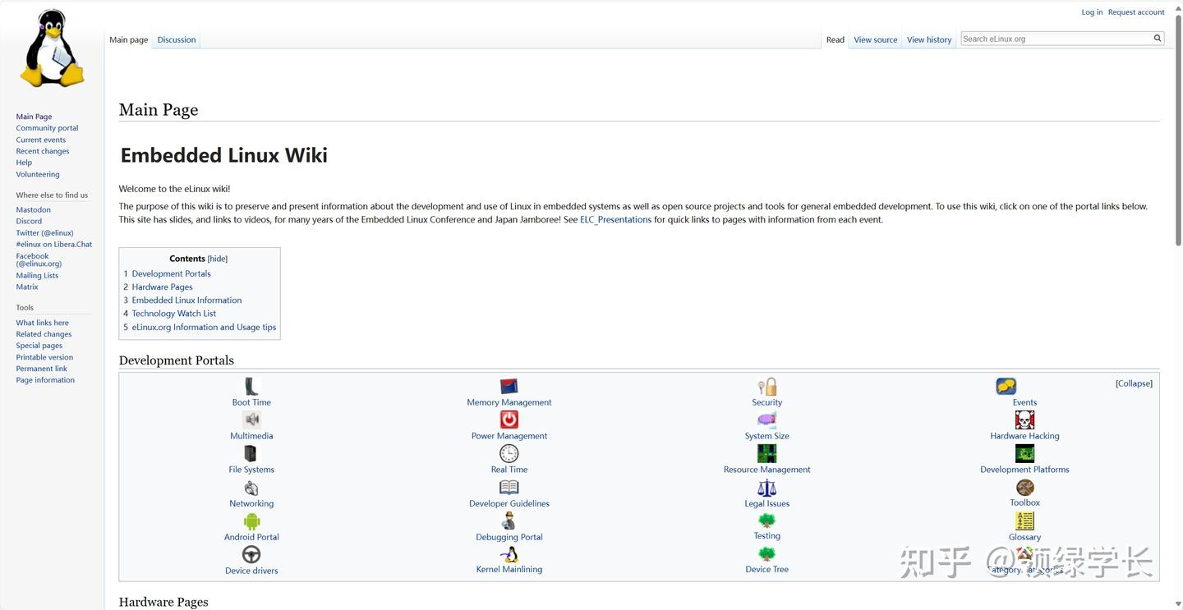The height and width of the screenshot is (610, 1183).
Task: Open the Matrix sidebar link
Action: click(x=27, y=287)
